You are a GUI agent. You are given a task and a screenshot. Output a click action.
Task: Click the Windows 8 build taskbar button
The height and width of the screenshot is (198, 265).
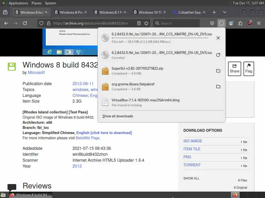(x=31, y=195)
